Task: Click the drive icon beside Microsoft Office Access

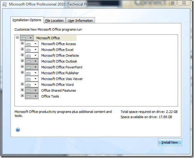Action: tap(28, 44)
